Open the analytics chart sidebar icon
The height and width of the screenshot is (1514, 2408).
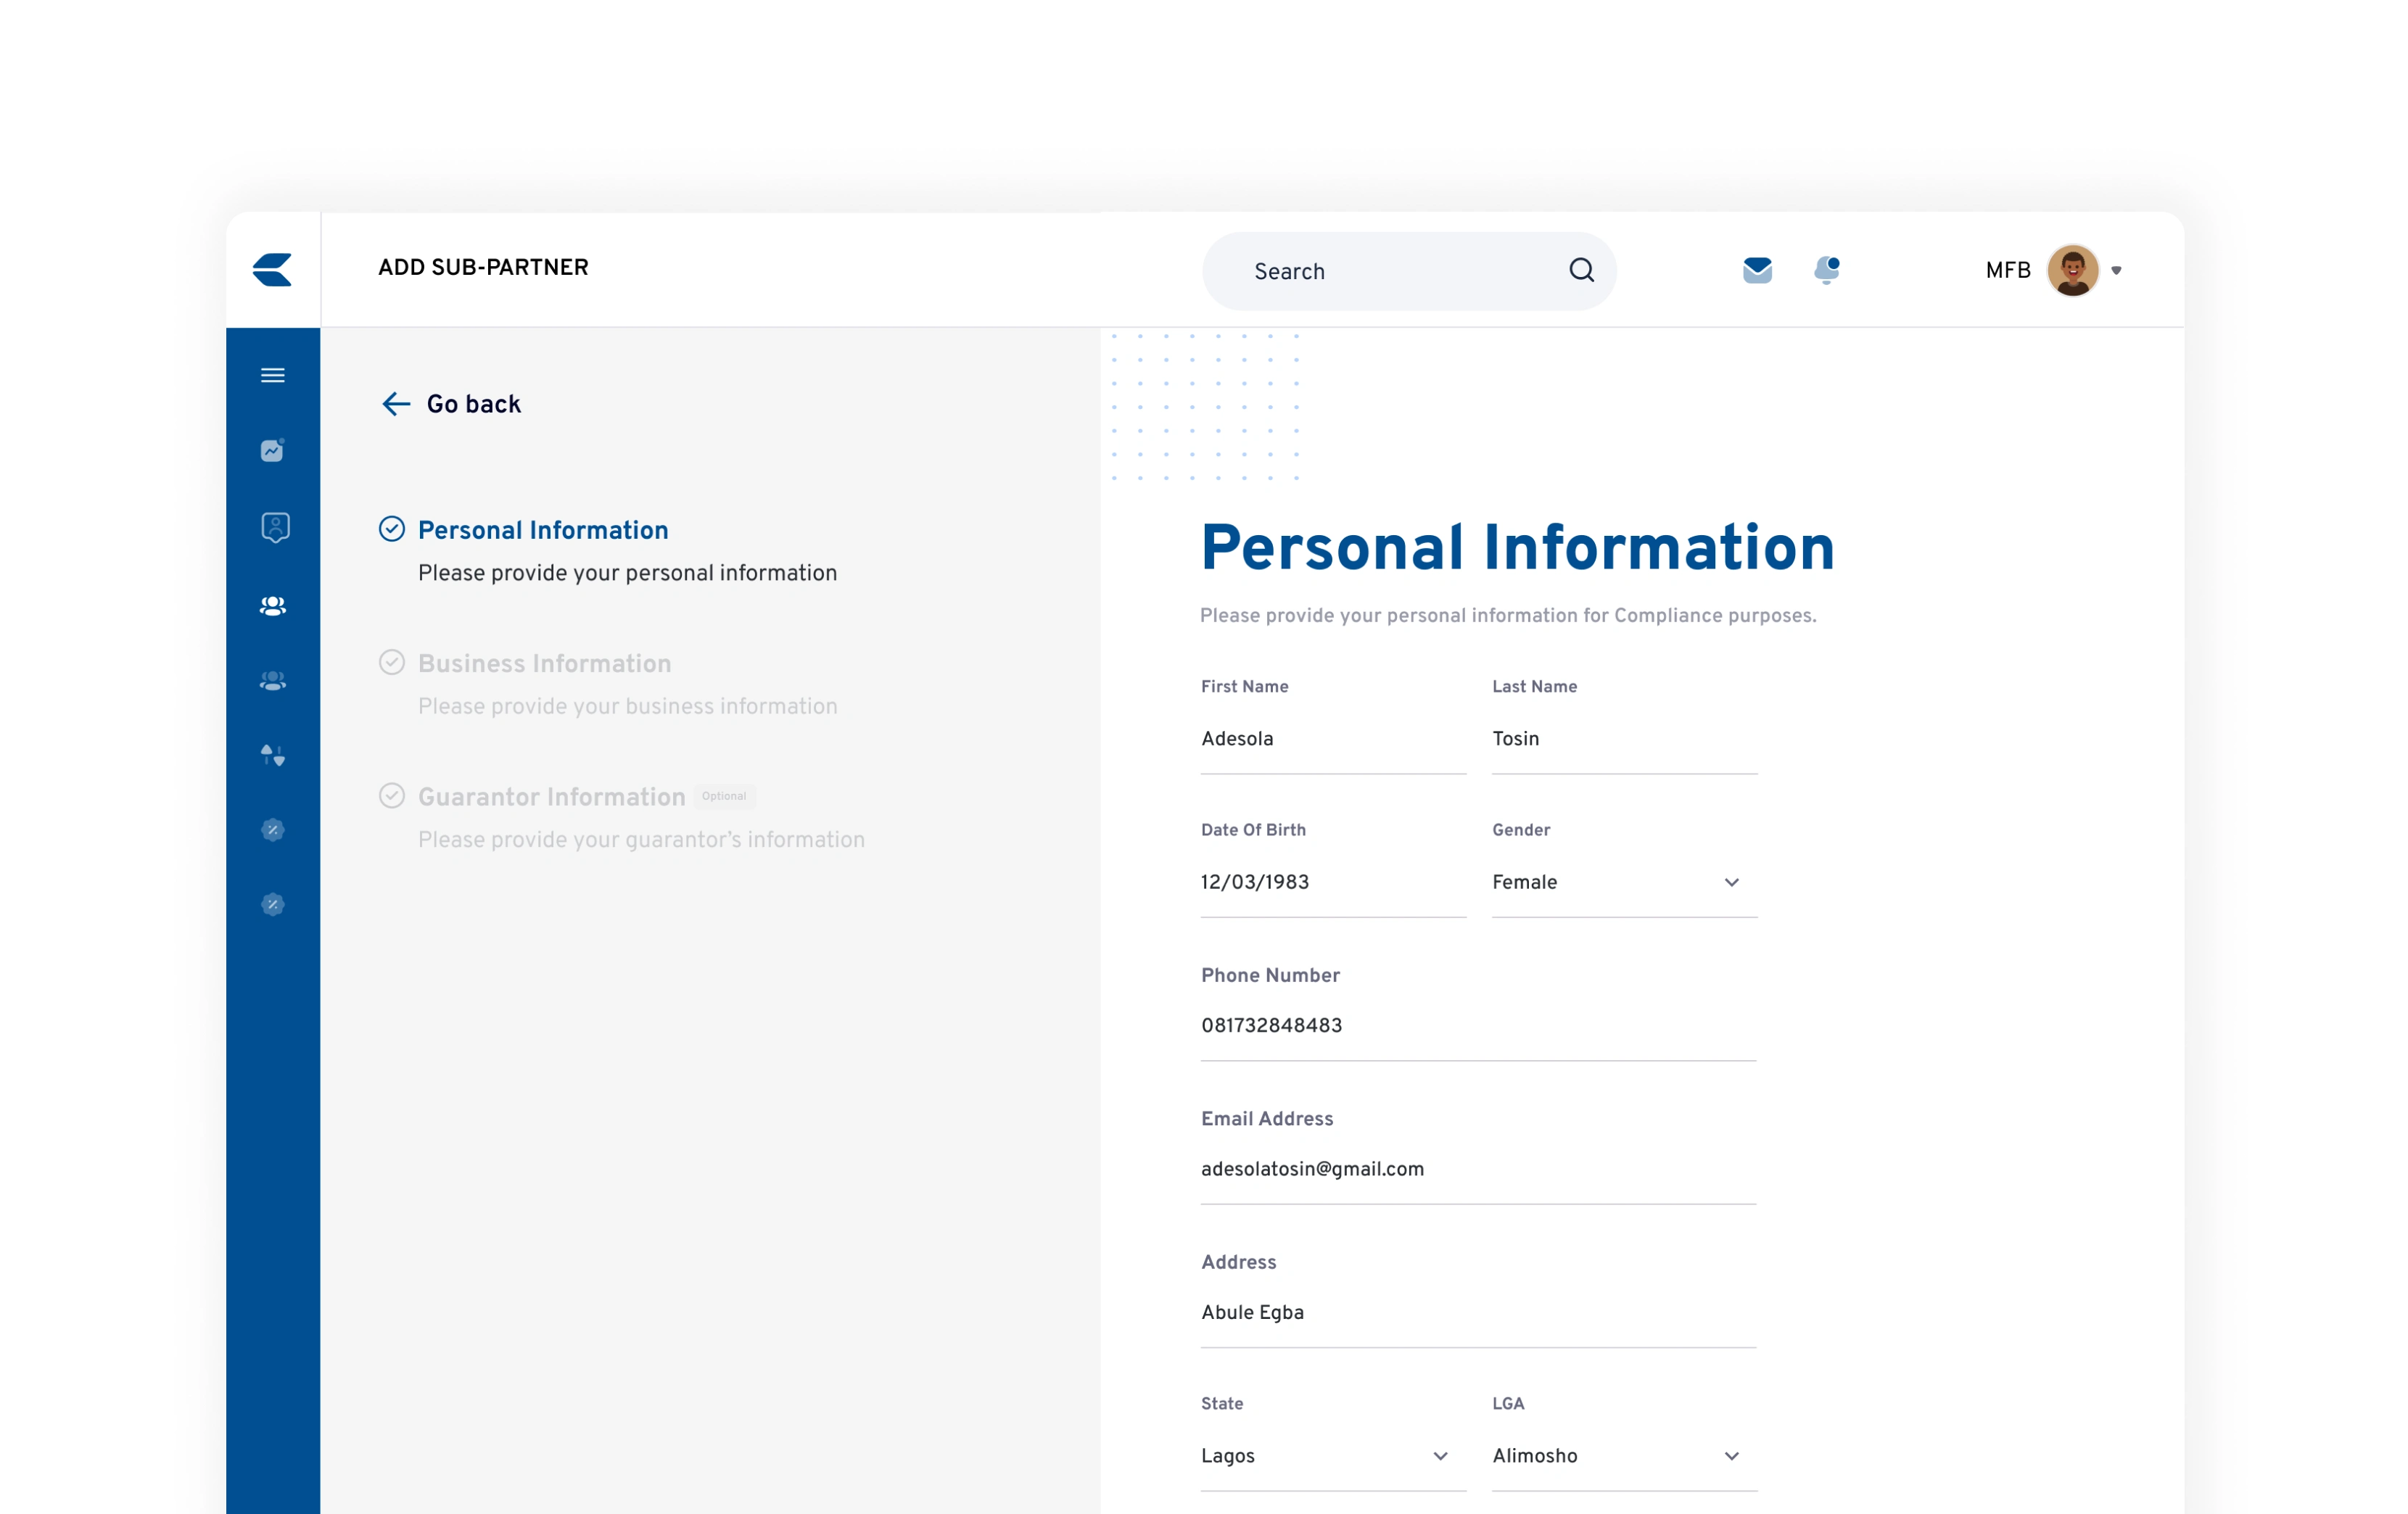pos(273,450)
